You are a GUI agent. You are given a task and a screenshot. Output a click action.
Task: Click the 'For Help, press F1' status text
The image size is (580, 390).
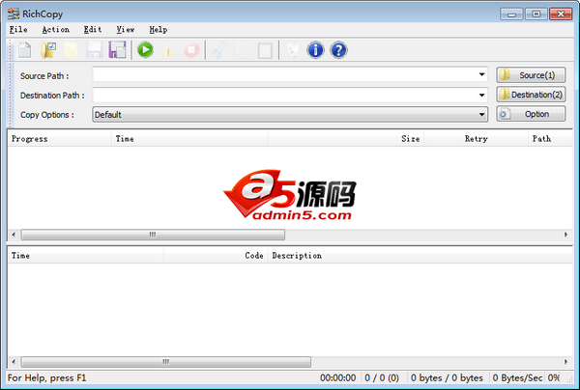[47, 377]
